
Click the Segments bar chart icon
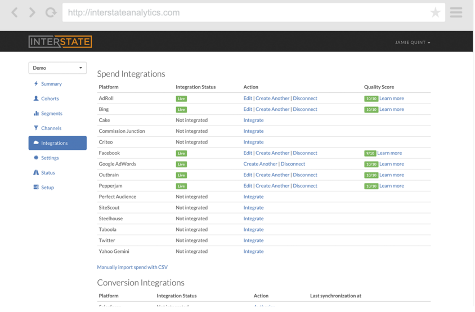36,113
